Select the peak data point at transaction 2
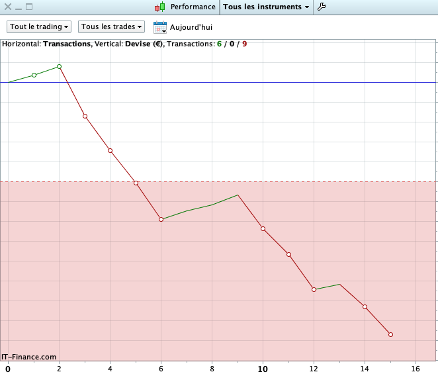This screenshot has height=374, width=438. click(60, 67)
